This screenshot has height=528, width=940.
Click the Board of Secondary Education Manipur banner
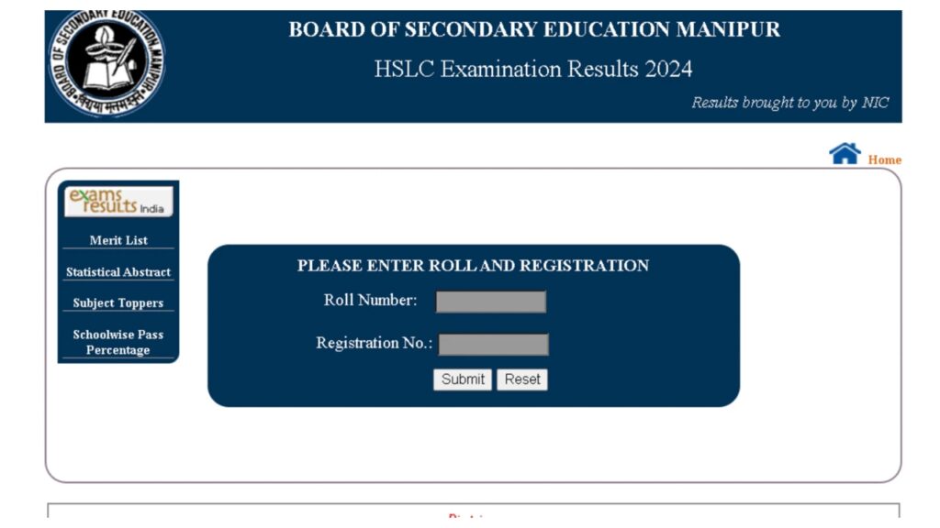click(532, 29)
